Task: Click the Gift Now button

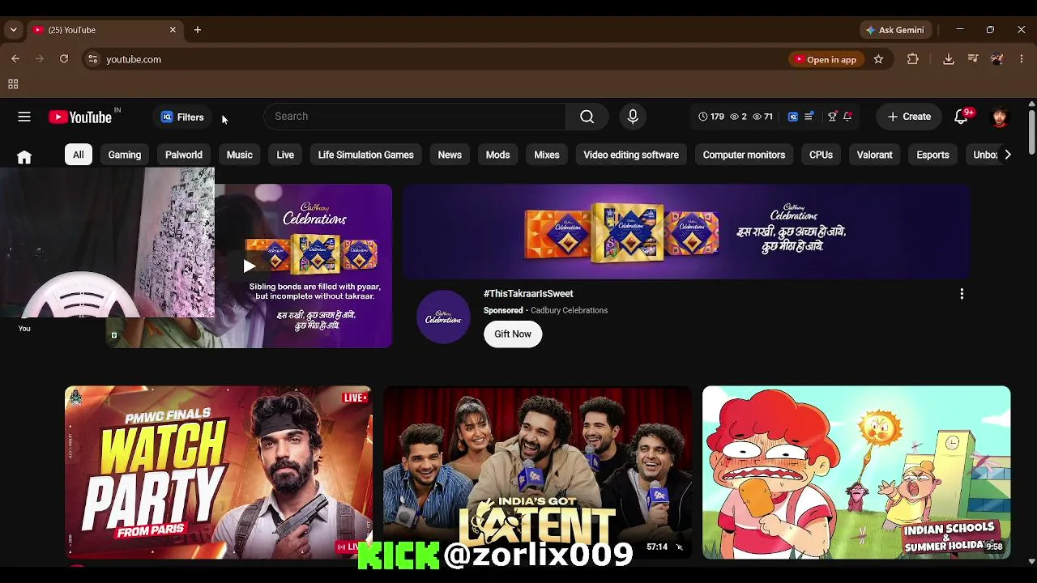Action: click(513, 334)
